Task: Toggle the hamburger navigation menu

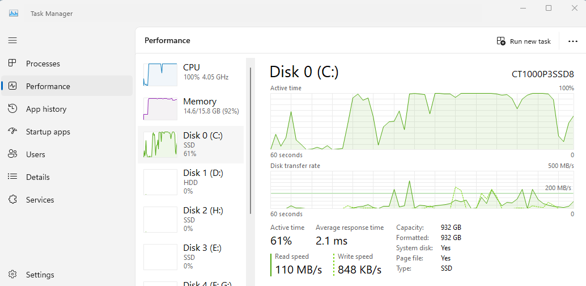Action: coord(12,40)
